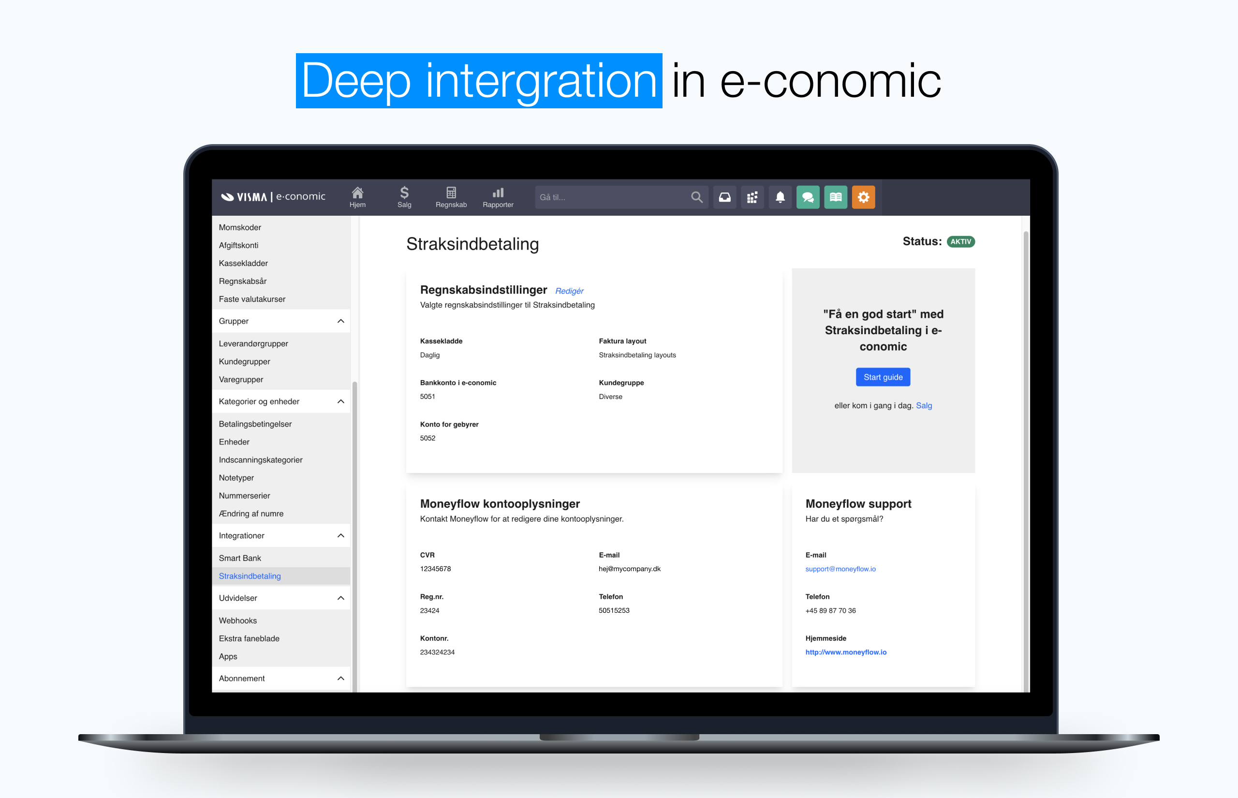Collapse the Integrationer section

coord(340,535)
